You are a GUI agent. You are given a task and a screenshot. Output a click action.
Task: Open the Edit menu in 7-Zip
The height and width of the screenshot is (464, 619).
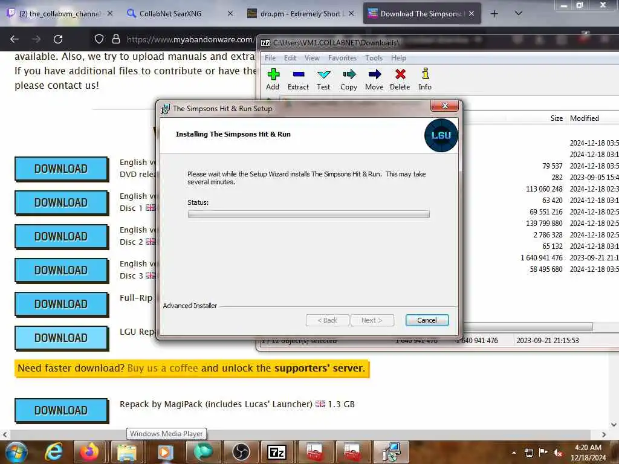290,58
